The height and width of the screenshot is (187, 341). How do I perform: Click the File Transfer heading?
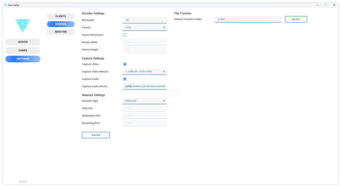(x=183, y=13)
